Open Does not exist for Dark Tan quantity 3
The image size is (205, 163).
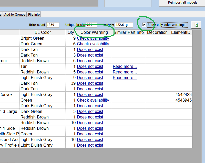[x=90, y=55]
